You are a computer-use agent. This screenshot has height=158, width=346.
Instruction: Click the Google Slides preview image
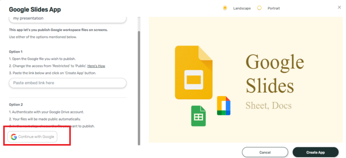[246, 80]
